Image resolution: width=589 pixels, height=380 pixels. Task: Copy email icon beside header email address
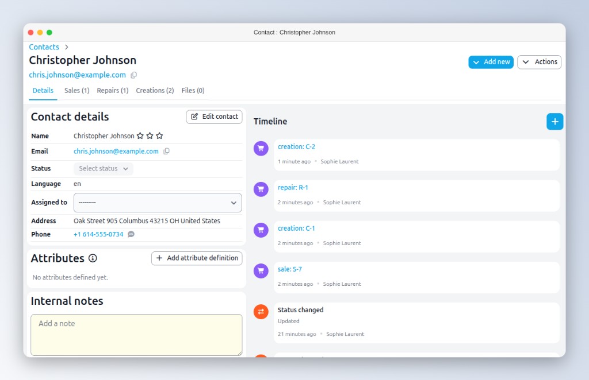pos(134,75)
